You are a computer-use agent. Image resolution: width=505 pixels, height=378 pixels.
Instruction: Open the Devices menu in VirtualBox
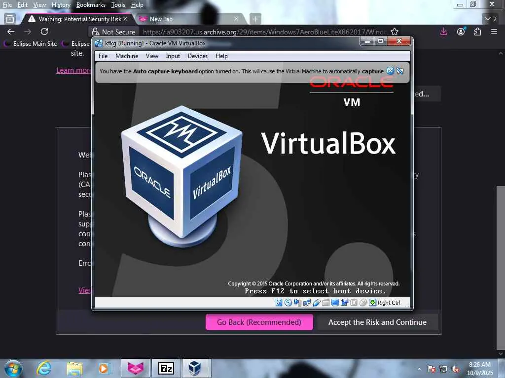[x=198, y=56]
